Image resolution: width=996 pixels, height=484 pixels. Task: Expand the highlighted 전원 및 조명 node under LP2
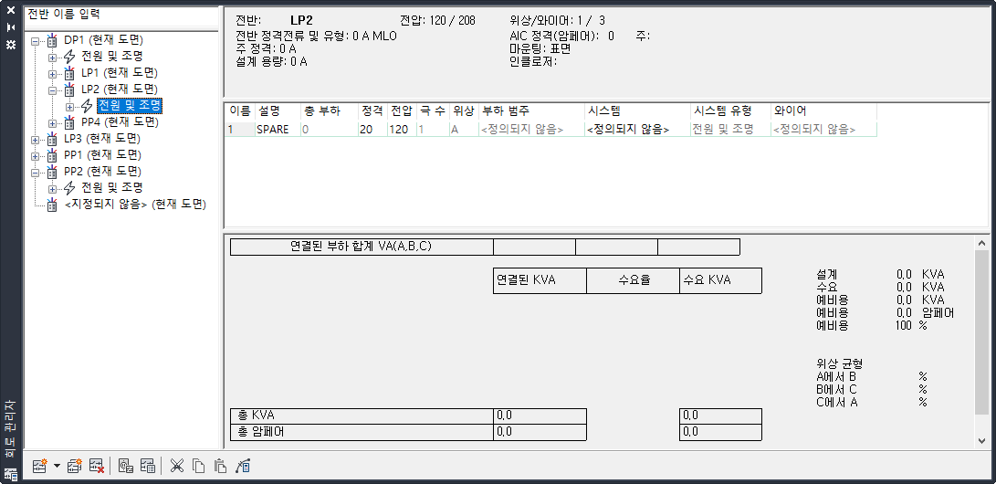[x=69, y=107]
